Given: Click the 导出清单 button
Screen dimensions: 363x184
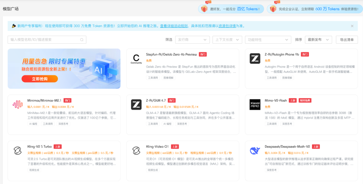Looking at the screenshot, I should 347,40.
